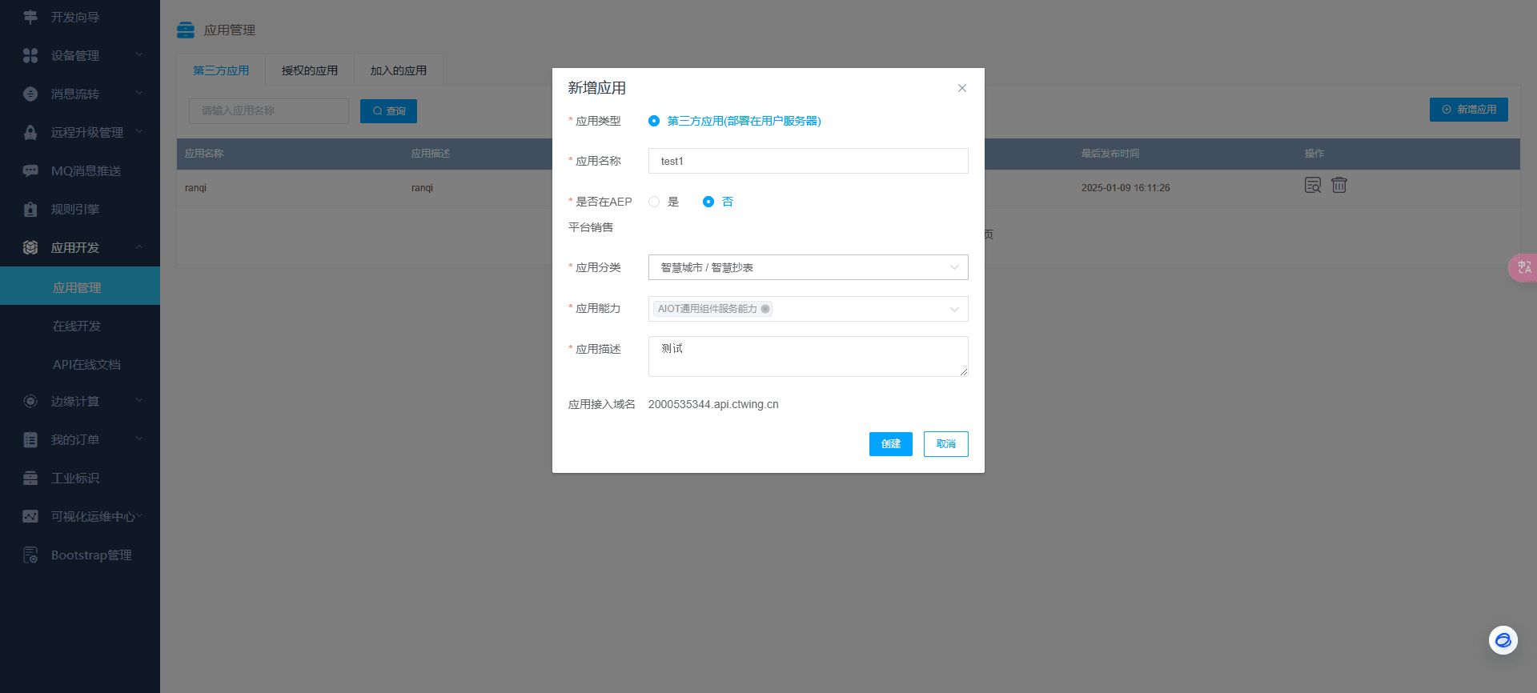Click the view details icon for ranqi row

[x=1313, y=186]
